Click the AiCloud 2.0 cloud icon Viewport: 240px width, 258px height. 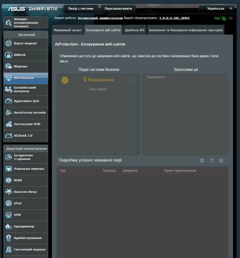(x=9, y=135)
